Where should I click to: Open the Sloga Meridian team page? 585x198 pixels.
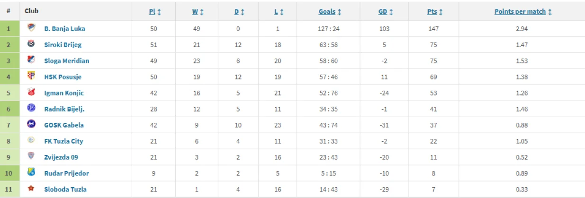click(66, 60)
